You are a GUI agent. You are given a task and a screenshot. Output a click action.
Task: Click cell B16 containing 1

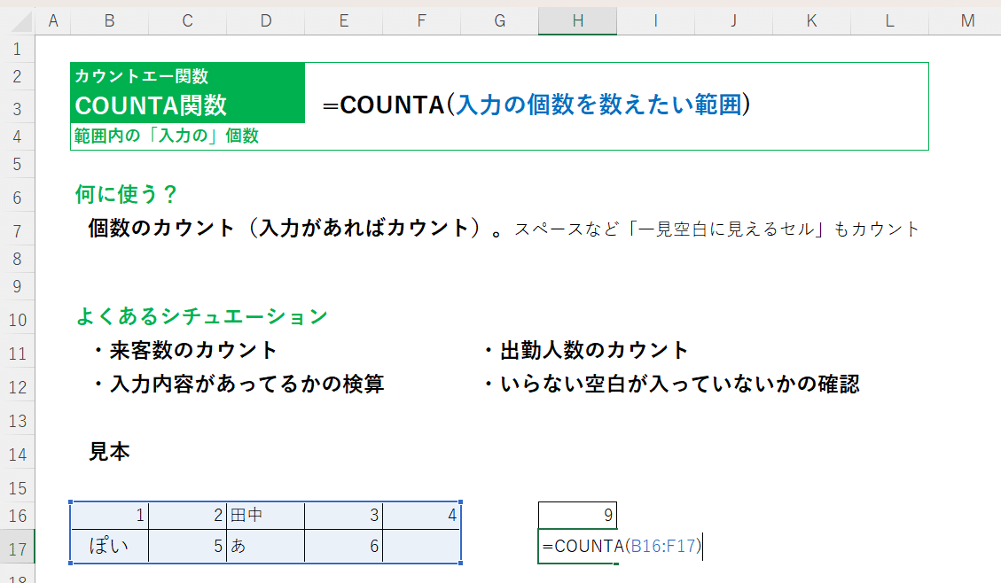pyautogui.click(x=109, y=516)
